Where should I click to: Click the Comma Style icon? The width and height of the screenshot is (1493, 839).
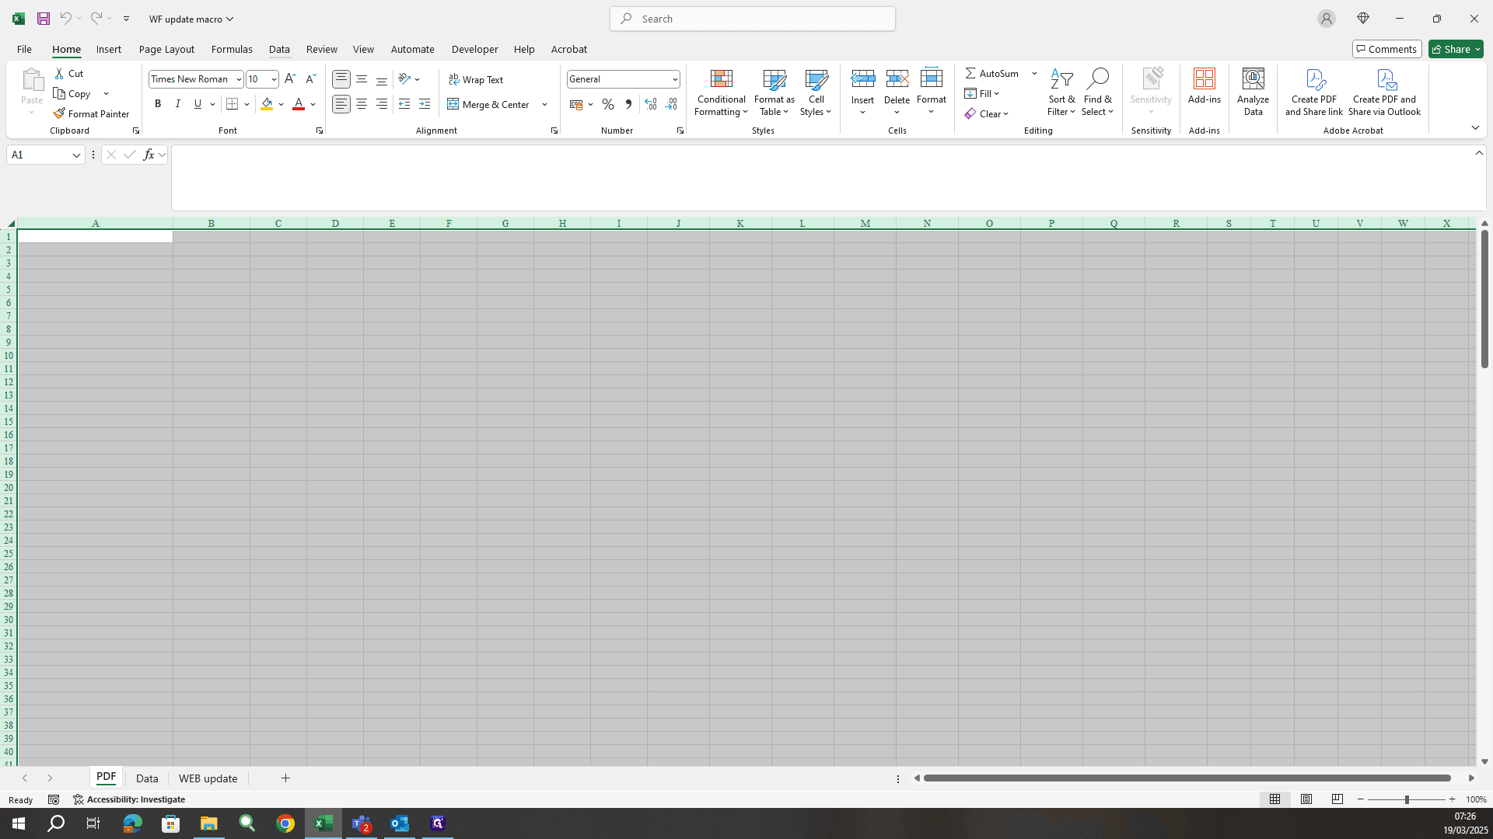point(628,104)
